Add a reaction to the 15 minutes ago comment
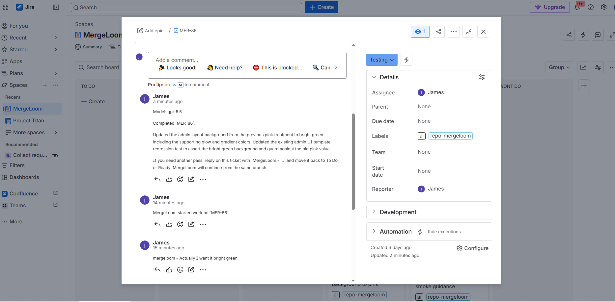This screenshot has width=615, height=302. point(180,270)
